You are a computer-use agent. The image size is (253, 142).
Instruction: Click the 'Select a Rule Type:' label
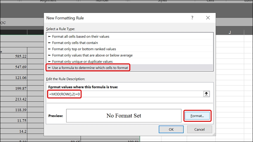[x=60, y=29]
